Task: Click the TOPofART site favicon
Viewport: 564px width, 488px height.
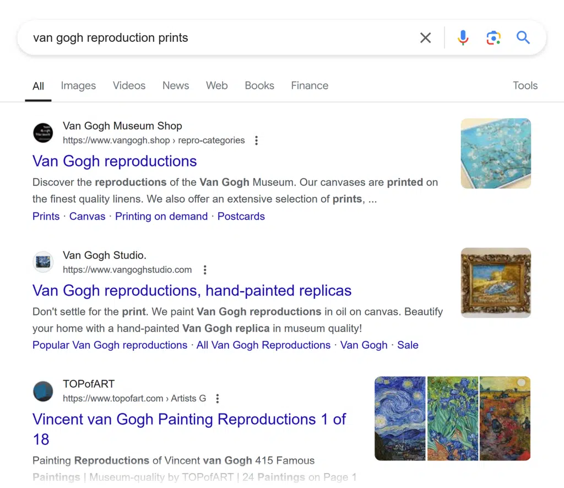Action: coord(43,391)
